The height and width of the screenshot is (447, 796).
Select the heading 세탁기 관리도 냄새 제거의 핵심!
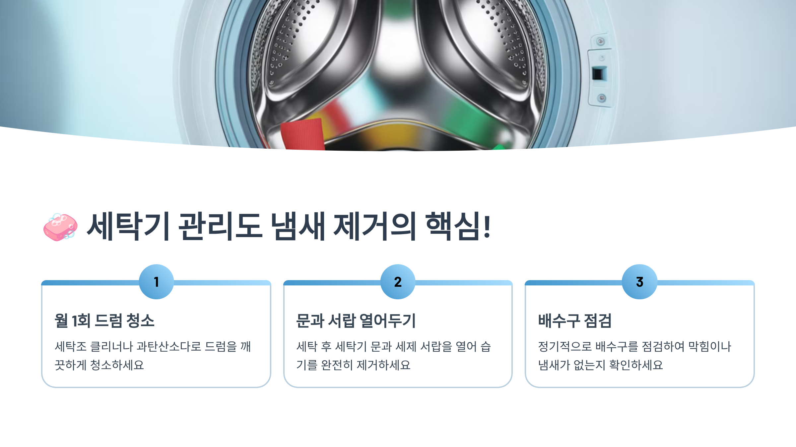click(289, 226)
